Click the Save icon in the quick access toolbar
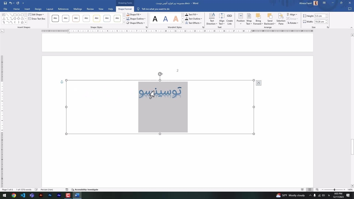The image size is (354, 199). (x=5, y=3)
